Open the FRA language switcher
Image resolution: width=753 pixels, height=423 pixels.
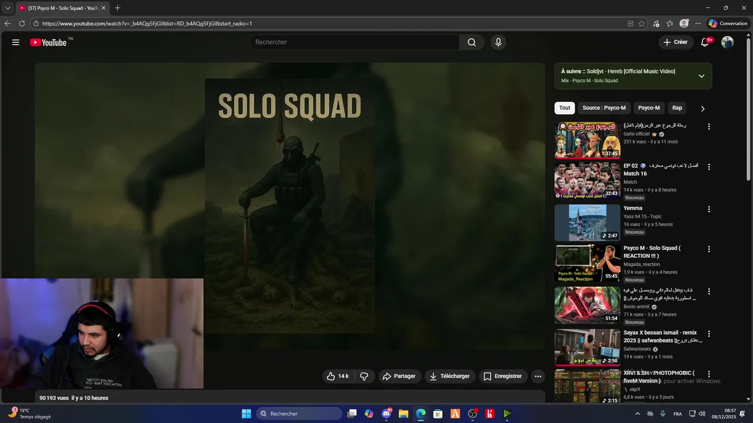678,414
